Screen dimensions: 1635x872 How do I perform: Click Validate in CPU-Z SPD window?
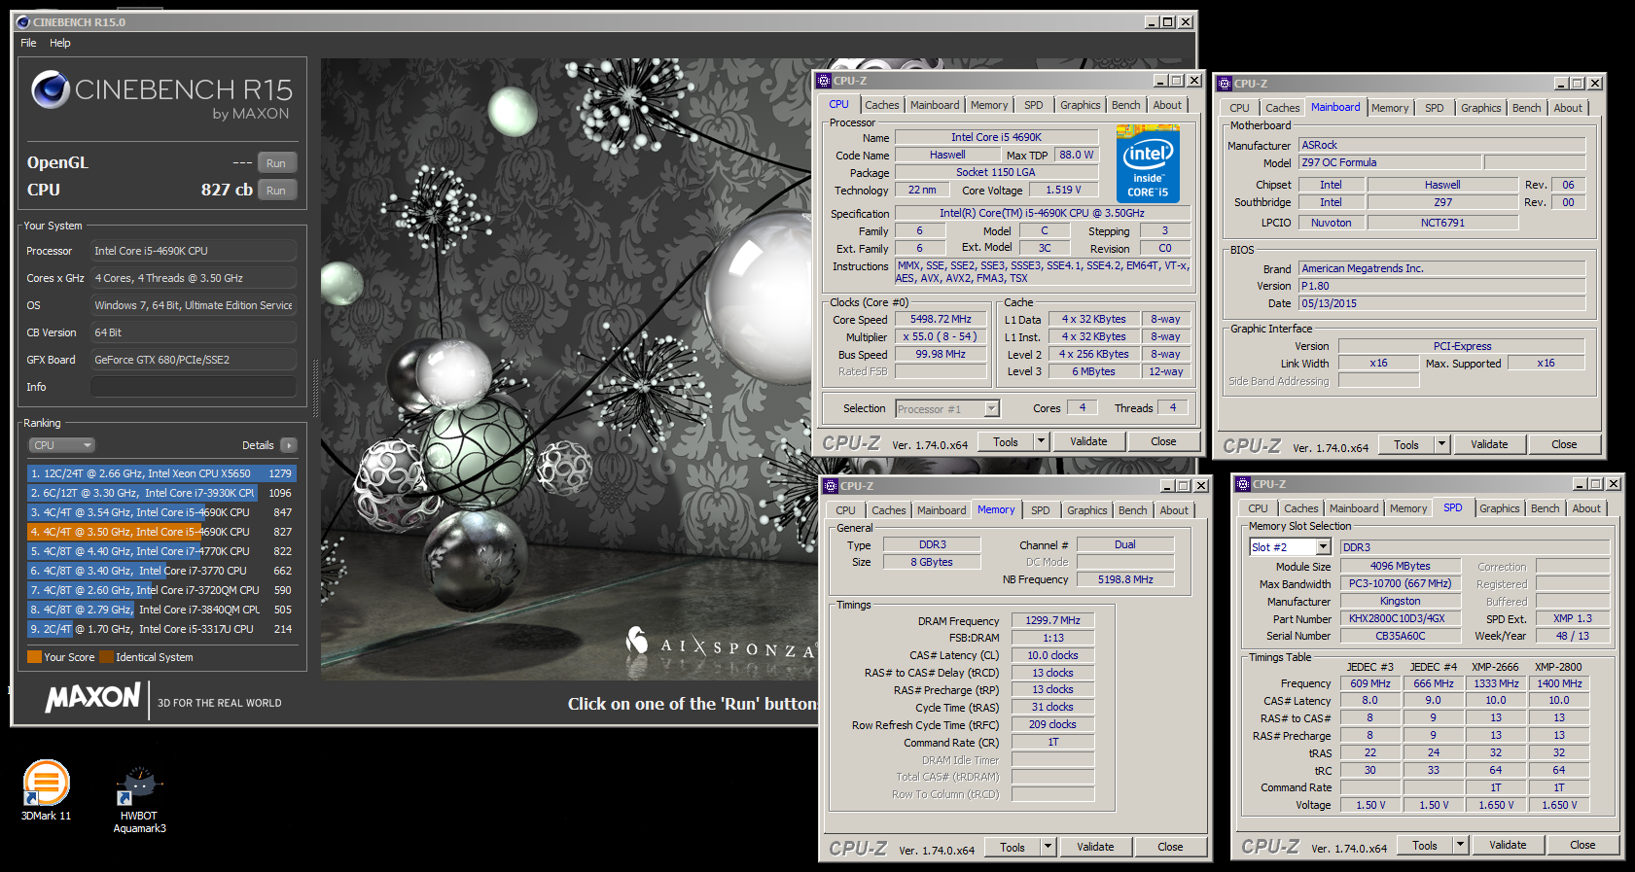tap(1508, 845)
